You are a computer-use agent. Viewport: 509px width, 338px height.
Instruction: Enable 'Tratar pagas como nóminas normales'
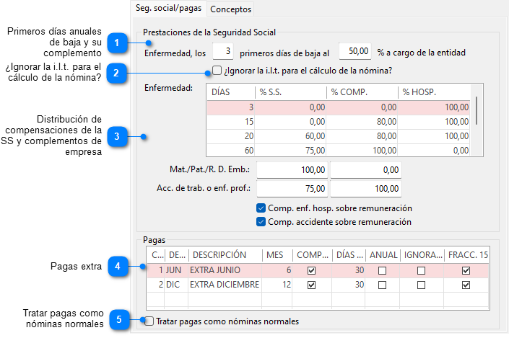coord(149,321)
